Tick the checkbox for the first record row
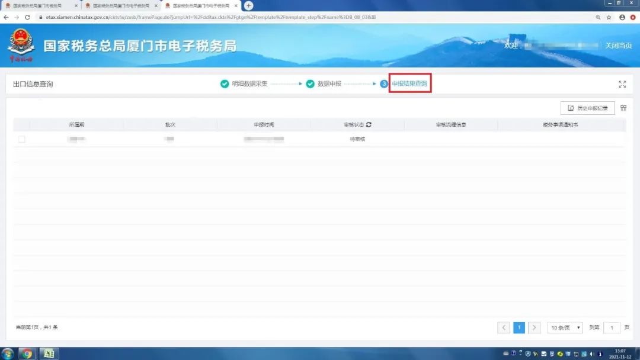Image resolution: width=640 pixels, height=360 pixels. 22,139
